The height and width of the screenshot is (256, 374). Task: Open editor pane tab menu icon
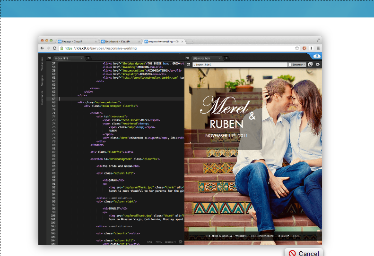[x=49, y=58]
